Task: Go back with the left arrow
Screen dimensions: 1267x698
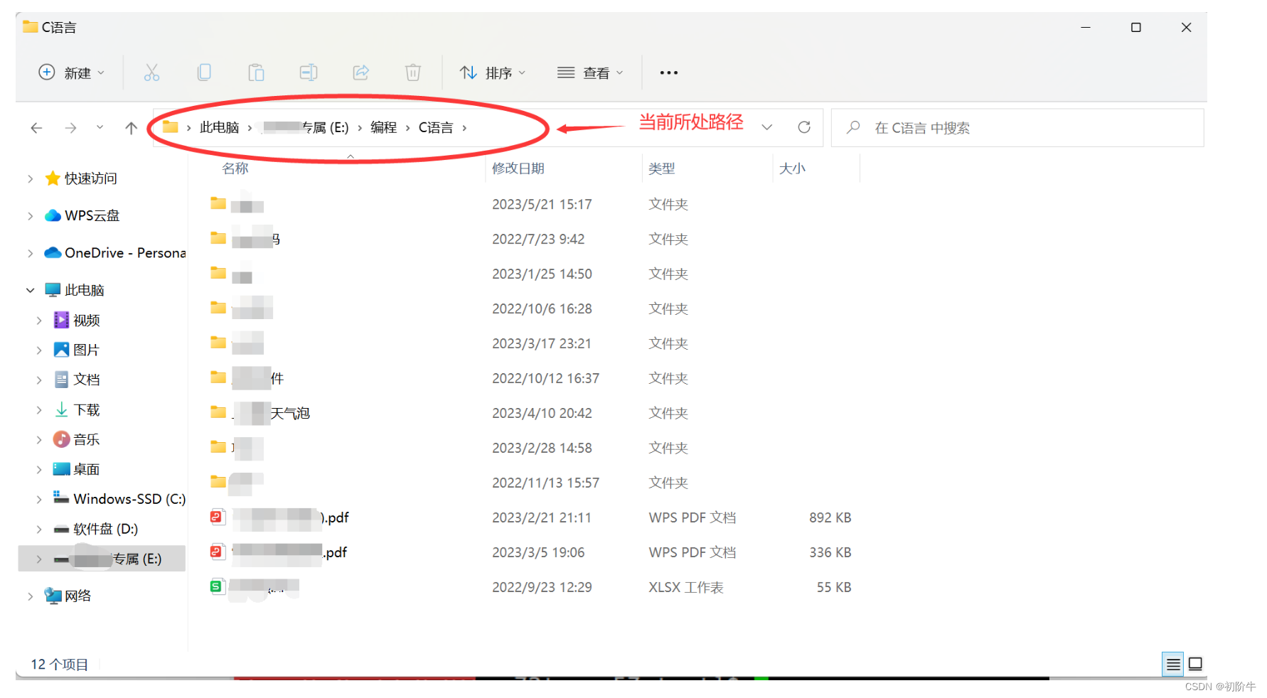Action: click(37, 128)
